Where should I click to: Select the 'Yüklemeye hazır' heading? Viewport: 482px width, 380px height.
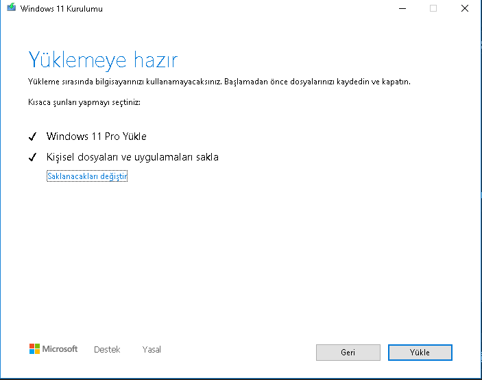coord(103,60)
